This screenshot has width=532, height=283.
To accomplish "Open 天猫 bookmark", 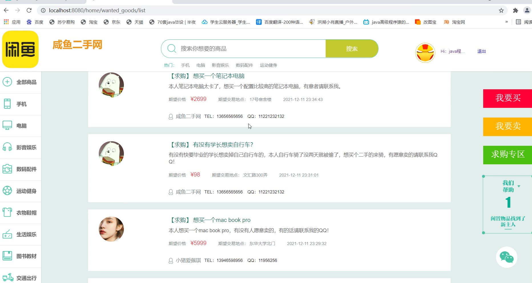I will coord(135,22).
